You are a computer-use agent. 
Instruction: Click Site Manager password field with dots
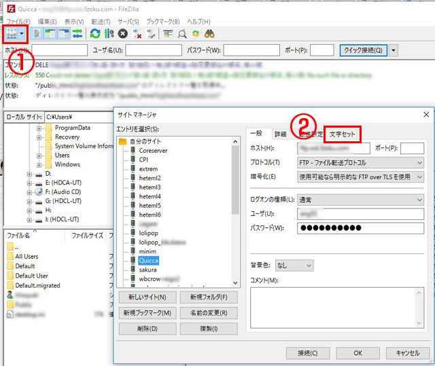[360, 228]
